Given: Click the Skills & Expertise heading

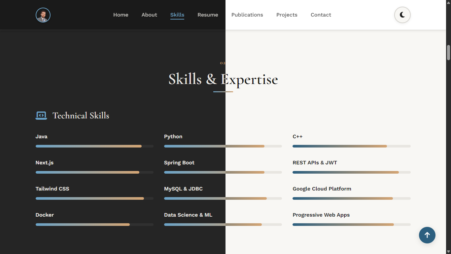Looking at the screenshot, I should click(223, 79).
